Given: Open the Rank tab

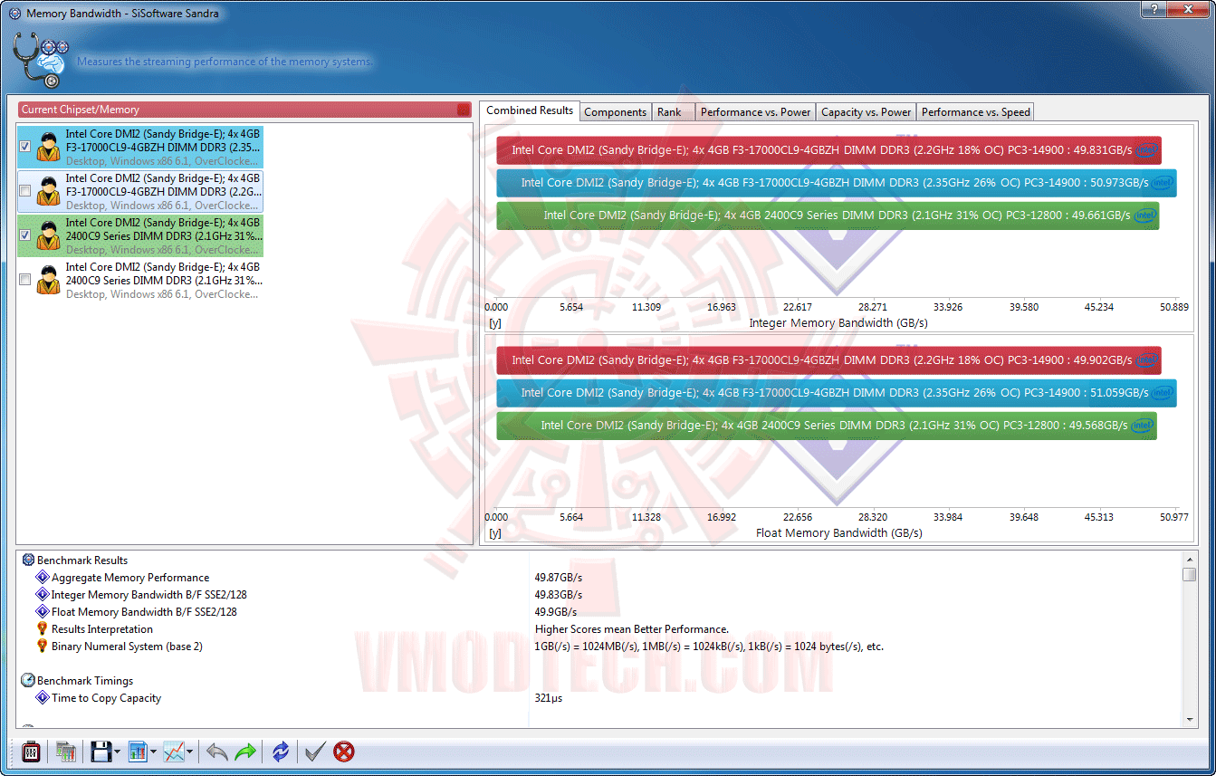Looking at the screenshot, I should pos(674,112).
